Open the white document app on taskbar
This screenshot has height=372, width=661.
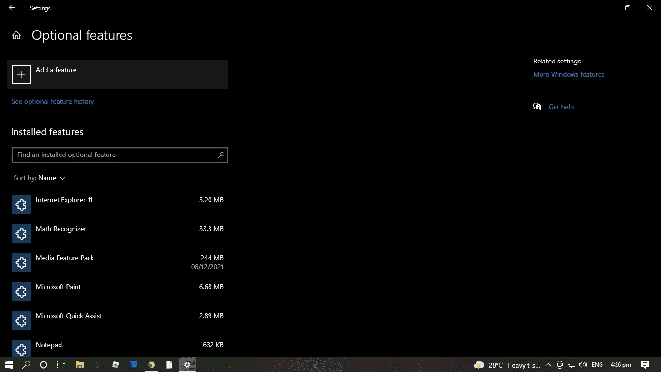tap(169, 365)
